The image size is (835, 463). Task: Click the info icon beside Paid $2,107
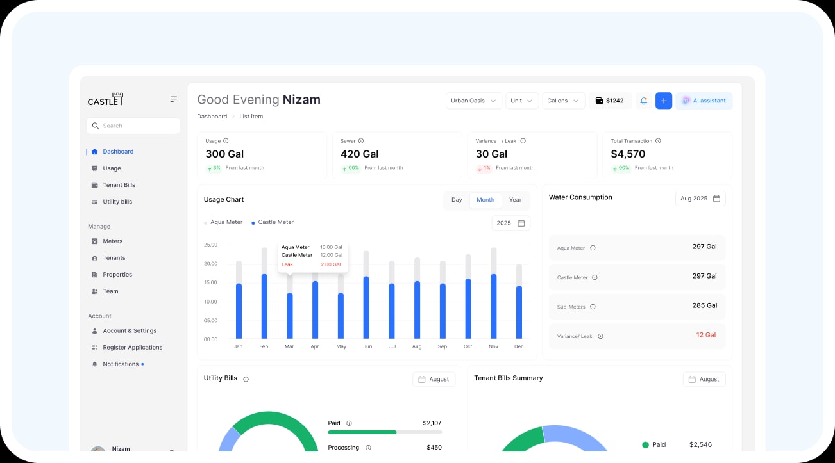click(x=349, y=423)
